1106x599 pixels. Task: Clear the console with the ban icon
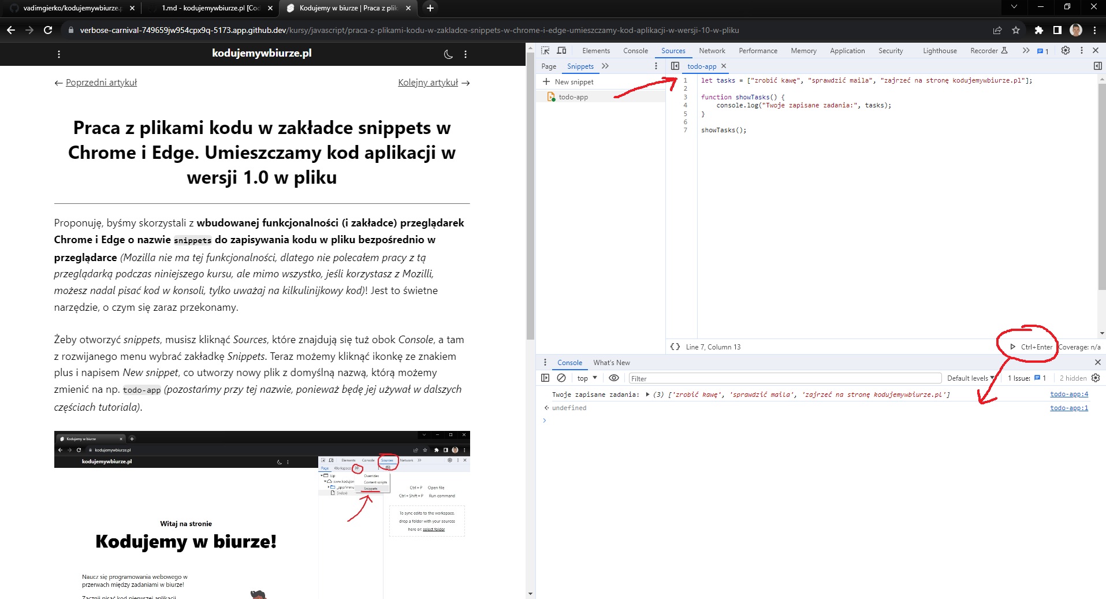click(561, 378)
